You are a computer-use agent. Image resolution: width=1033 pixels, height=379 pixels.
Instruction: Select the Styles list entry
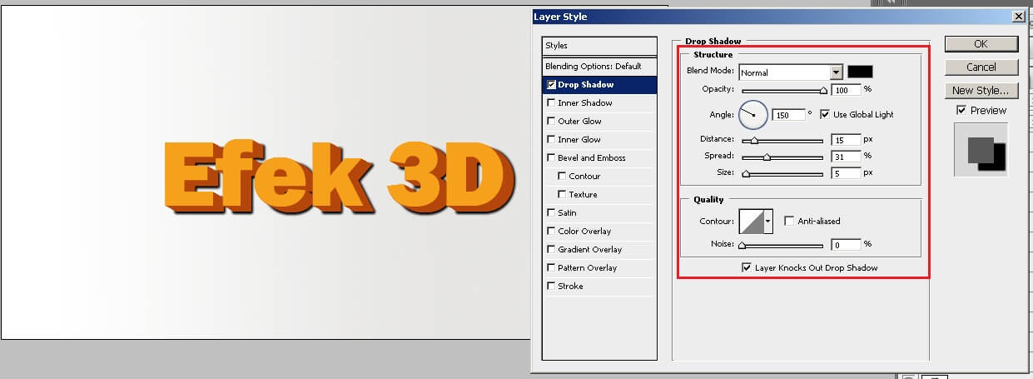(x=599, y=46)
